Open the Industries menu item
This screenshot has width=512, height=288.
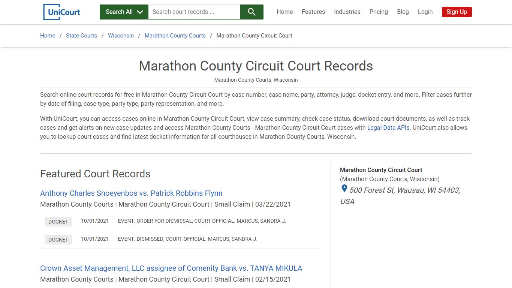tap(347, 12)
